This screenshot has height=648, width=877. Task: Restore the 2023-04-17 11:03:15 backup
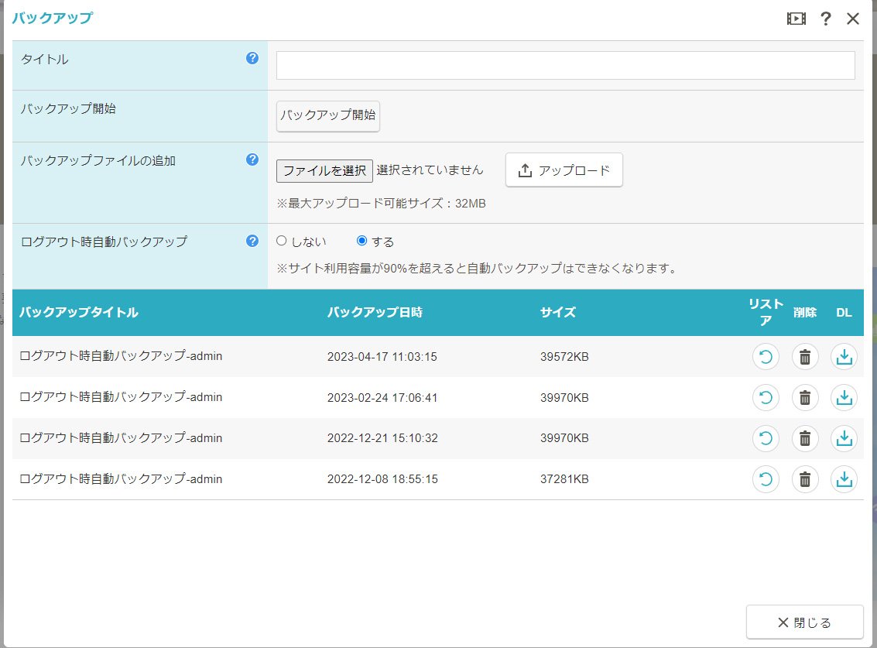click(766, 356)
